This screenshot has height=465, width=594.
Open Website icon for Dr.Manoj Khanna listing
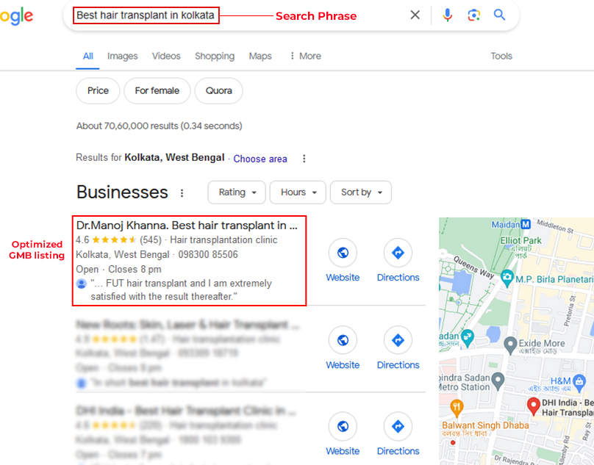[x=343, y=253]
